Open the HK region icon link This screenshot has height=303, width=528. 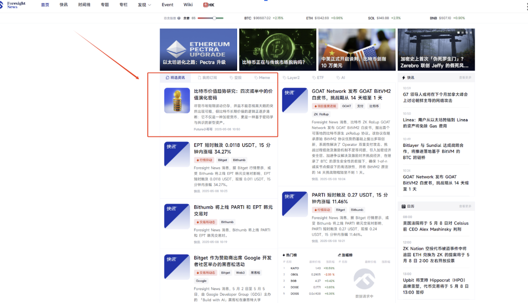click(x=209, y=5)
